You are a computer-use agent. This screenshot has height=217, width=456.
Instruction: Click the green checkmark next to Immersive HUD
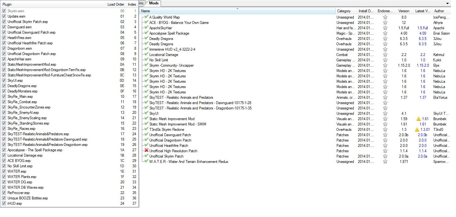point(146,49)
